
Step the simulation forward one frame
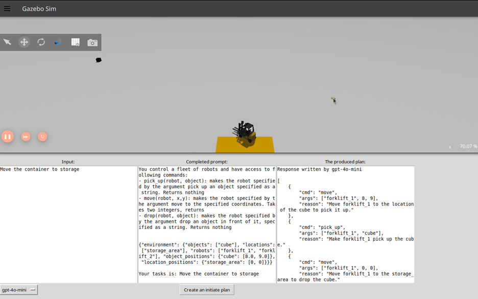[26, 136]
